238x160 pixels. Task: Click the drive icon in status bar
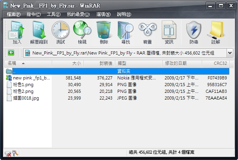pos(7,154)
